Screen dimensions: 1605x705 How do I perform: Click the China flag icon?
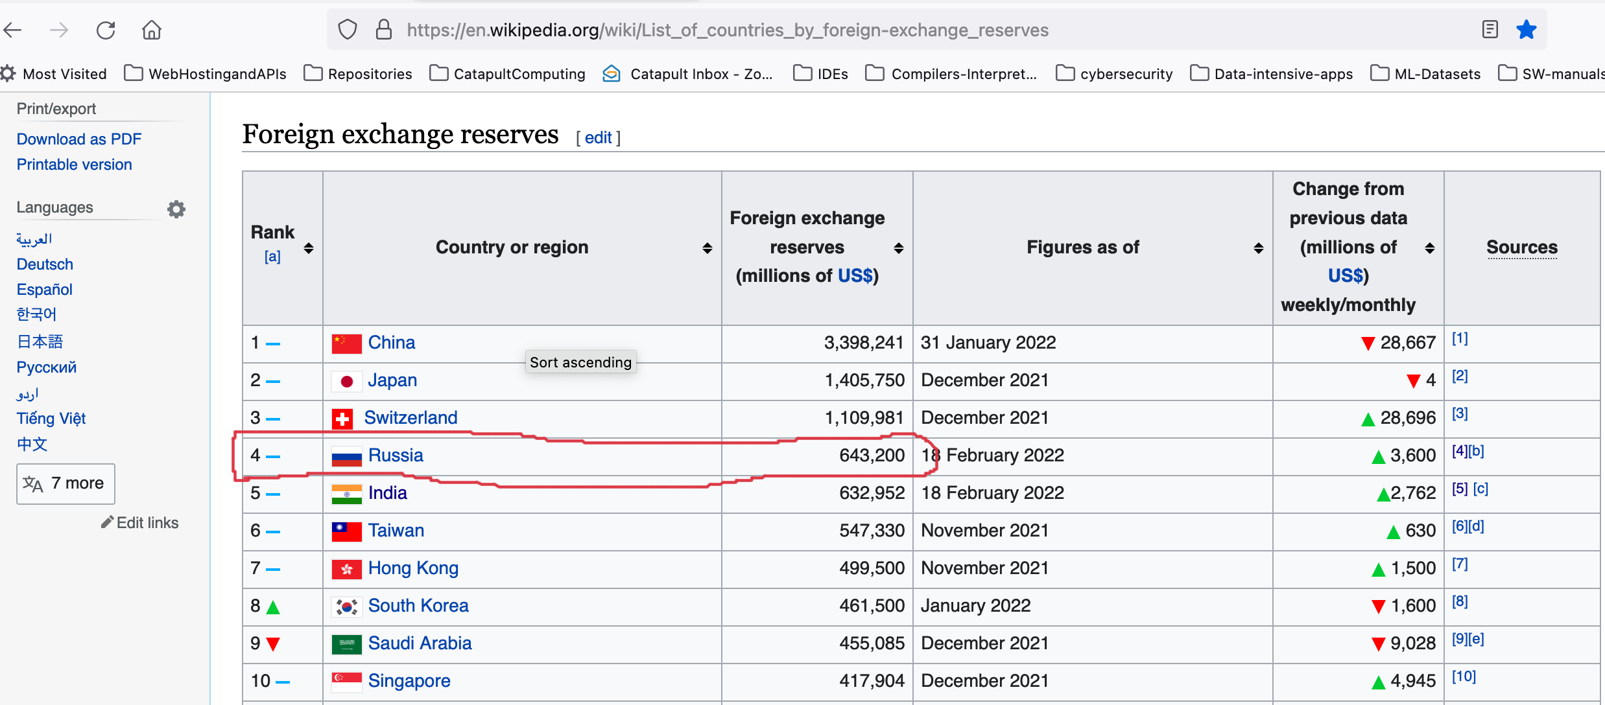346,343
